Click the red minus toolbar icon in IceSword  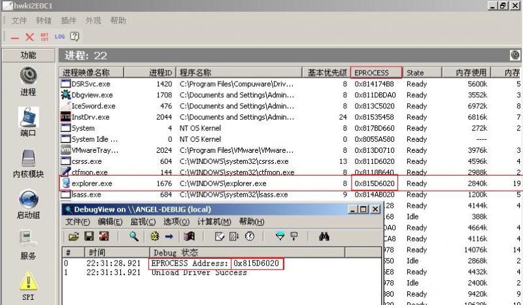[14, 38]
